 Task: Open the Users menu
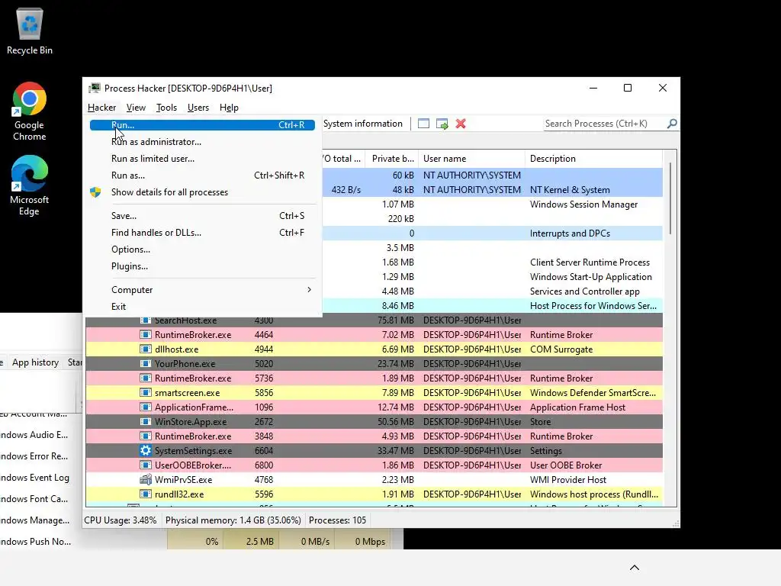point(198,108)
